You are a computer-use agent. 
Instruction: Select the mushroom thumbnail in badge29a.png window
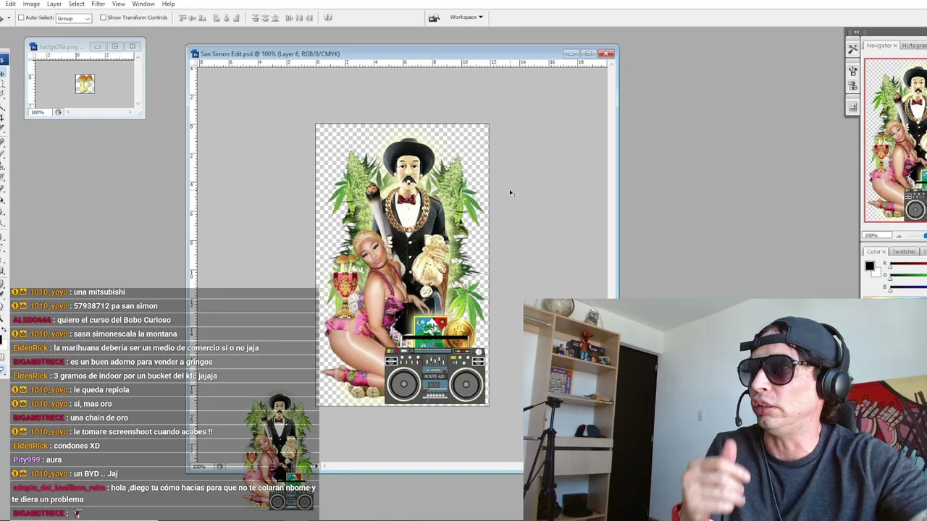coord(85,84)
